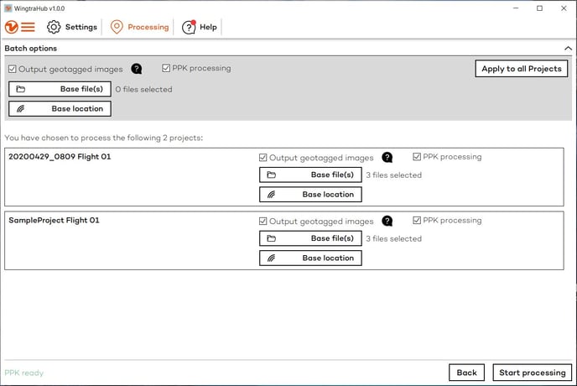Screen dimensions: 577x386
Task: Set Base location for SampleProject Flight 01
Action: [x=310, y=258]
